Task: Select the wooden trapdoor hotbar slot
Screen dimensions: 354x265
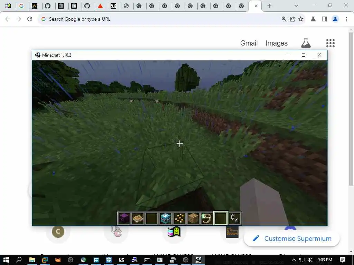Action: coord(138,218)
